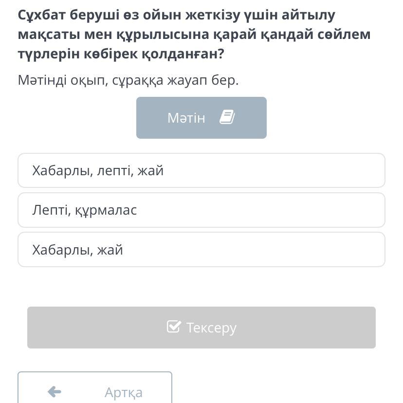Click the bold question heading text

[194, 35]
